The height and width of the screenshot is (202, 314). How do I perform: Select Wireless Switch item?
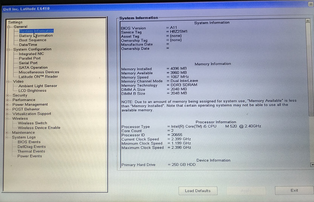click(32, 123)
